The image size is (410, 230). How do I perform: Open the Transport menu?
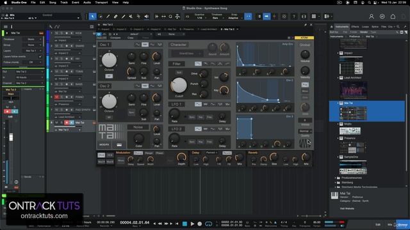click(101, 3)
